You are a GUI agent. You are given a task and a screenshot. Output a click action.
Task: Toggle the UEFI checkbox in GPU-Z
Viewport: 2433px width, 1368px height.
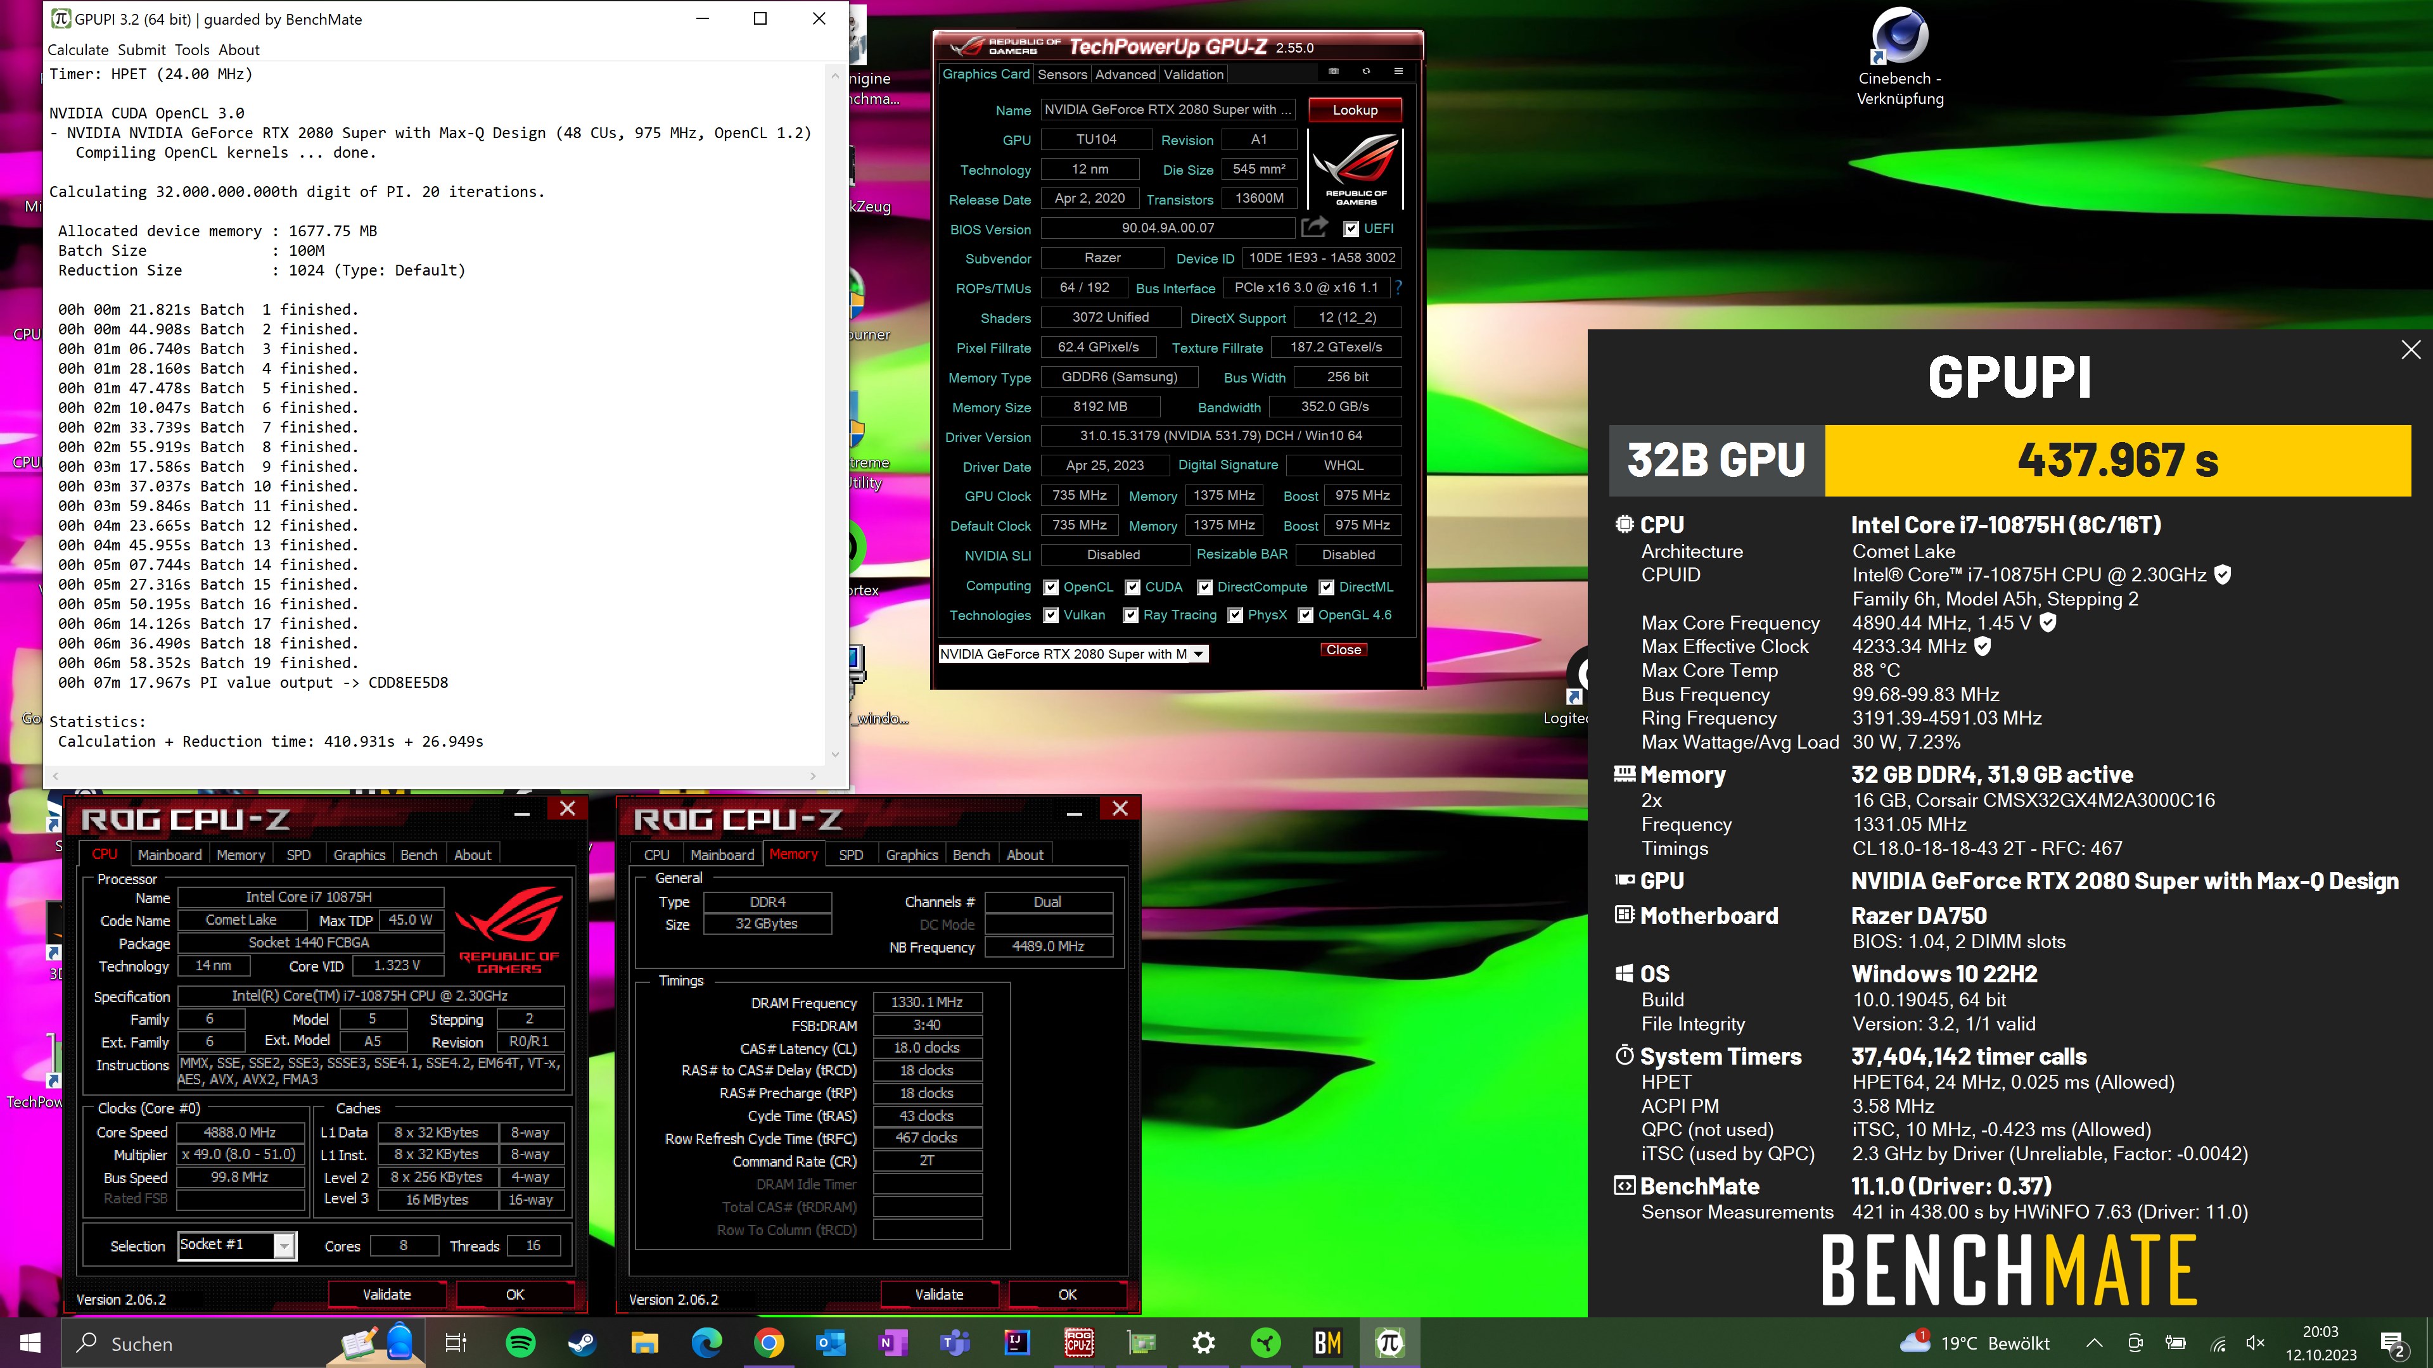(1351, 229)
